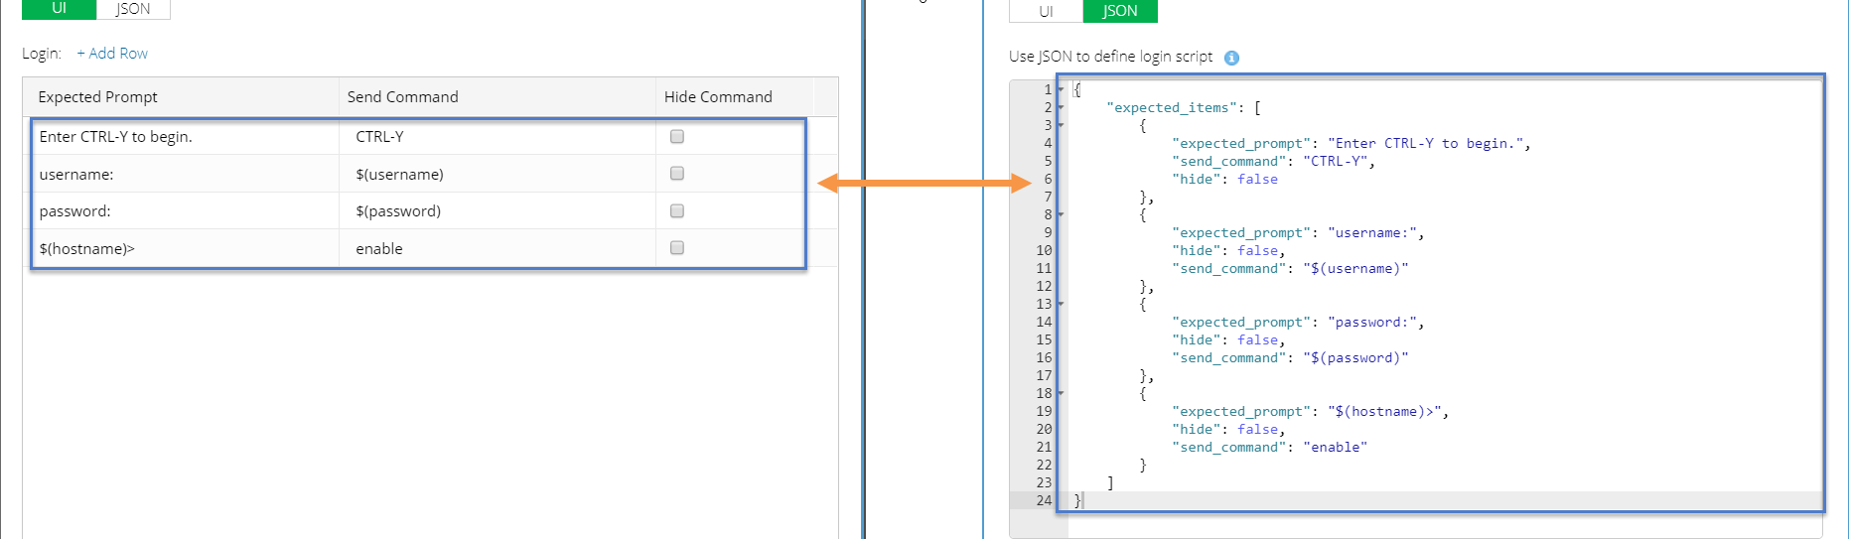
Task: Switch to the white JSON tab above Login
Action: [133, 9]
